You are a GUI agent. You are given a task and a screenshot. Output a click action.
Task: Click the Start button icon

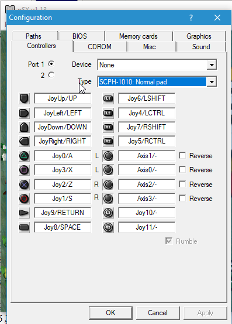click(24, 213)
